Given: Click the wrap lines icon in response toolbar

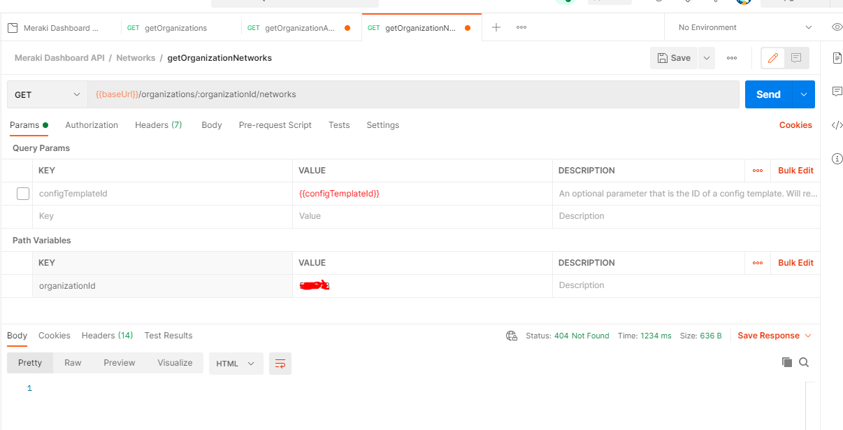Looking at the screenshot, I should [x=280, y=364].
